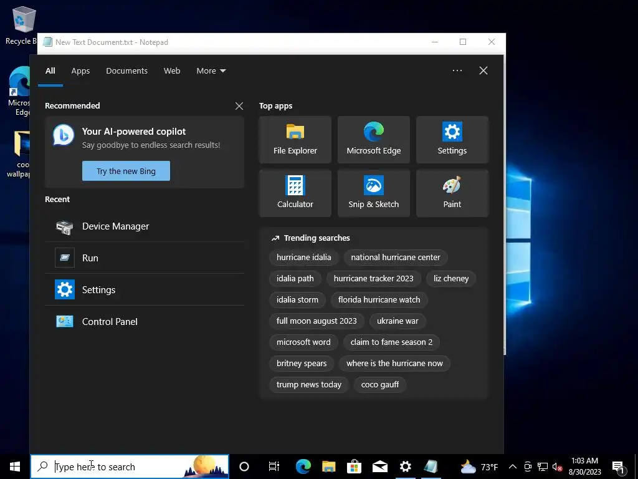This screenshot has height=479, width=638.
Task: Switch to the Web search tab
Action: coord(172,71)
